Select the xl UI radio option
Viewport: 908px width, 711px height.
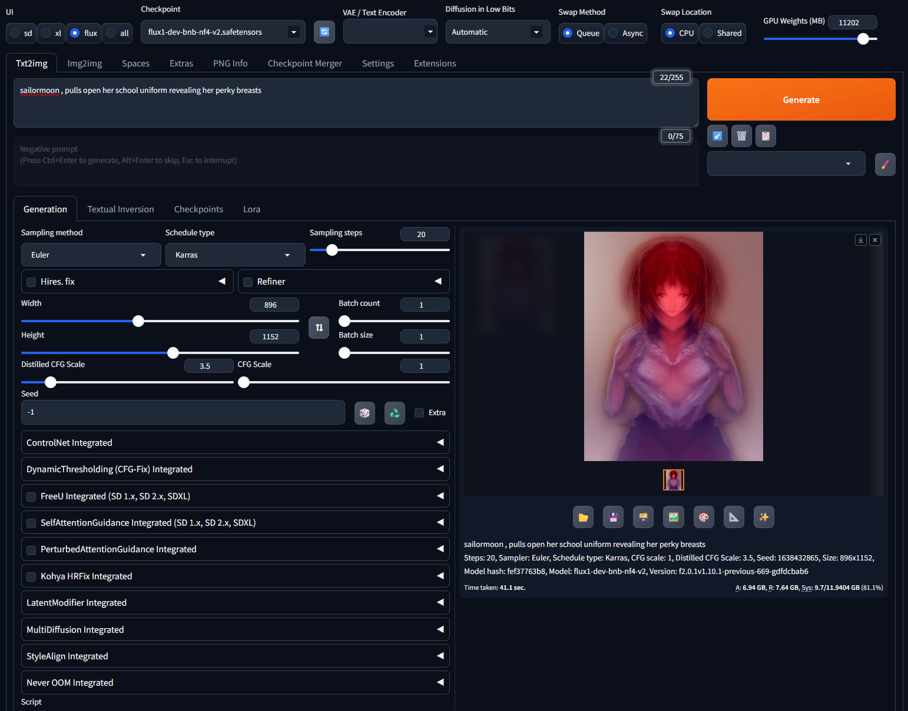(x=46, y=33)
